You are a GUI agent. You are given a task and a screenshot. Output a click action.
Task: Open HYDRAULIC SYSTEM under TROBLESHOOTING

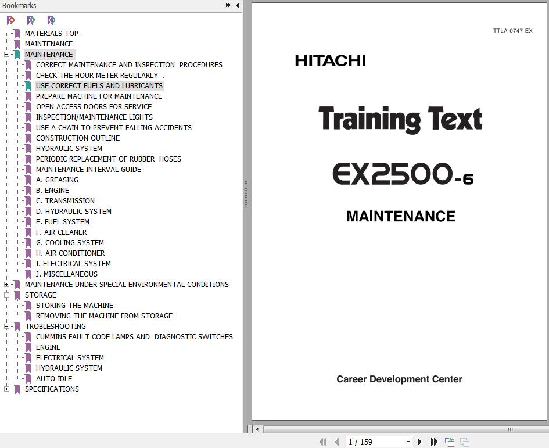coord(69,368)
